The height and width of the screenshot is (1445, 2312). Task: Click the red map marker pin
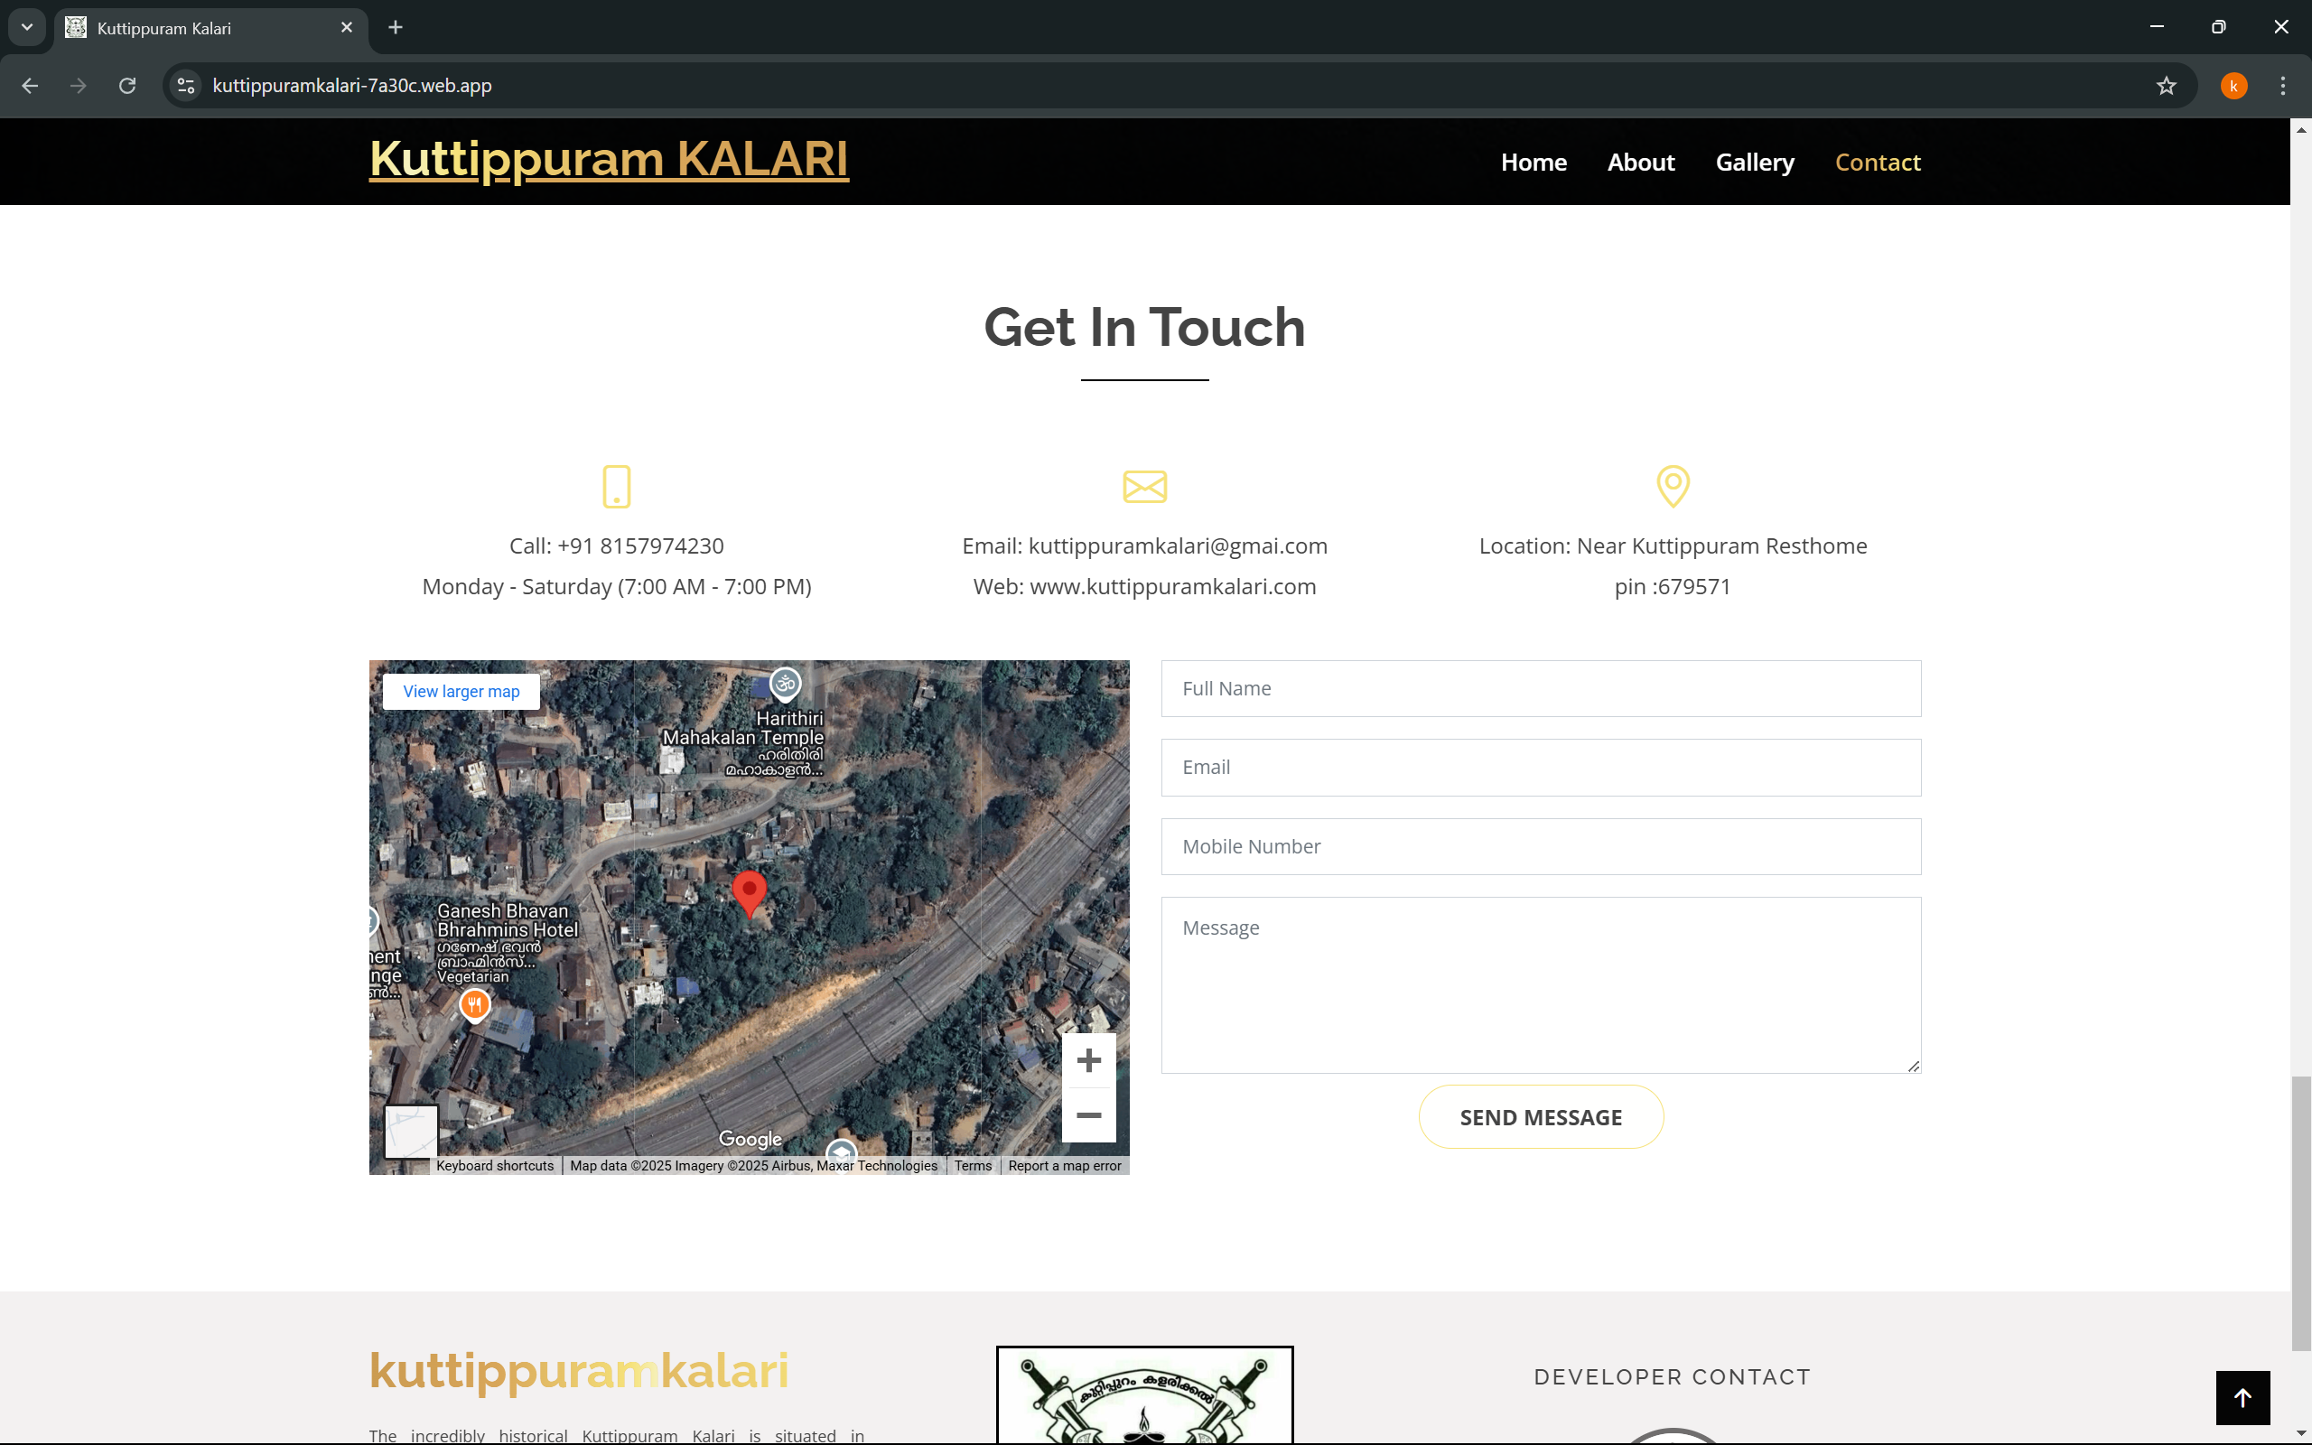point(749,894)
